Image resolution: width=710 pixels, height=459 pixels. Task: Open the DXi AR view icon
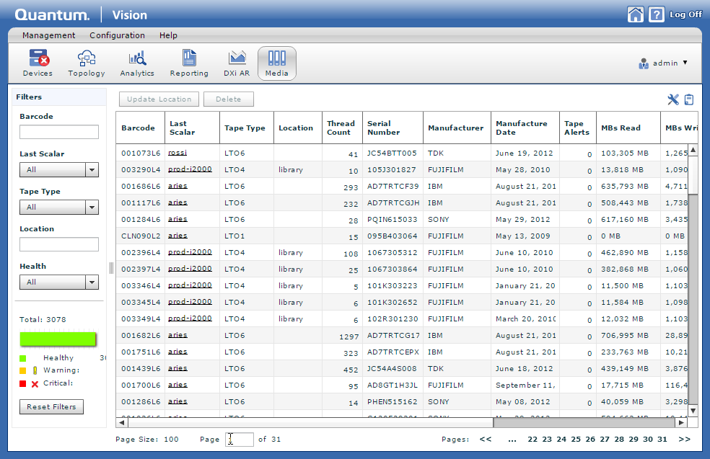[237, 63]
